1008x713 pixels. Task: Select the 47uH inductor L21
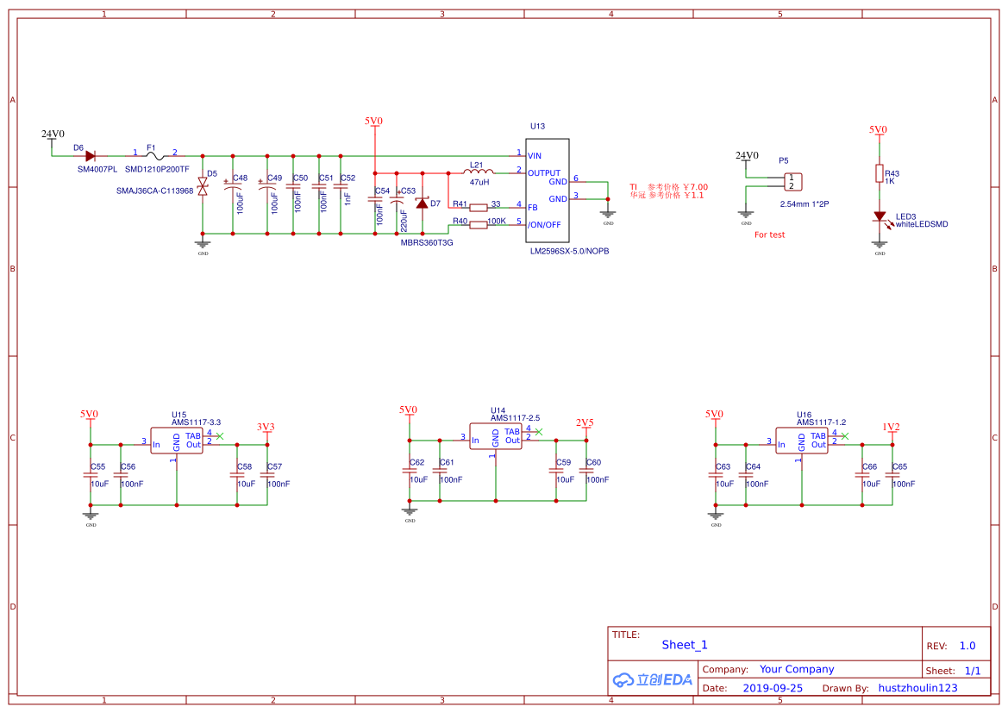pos(477,170)
